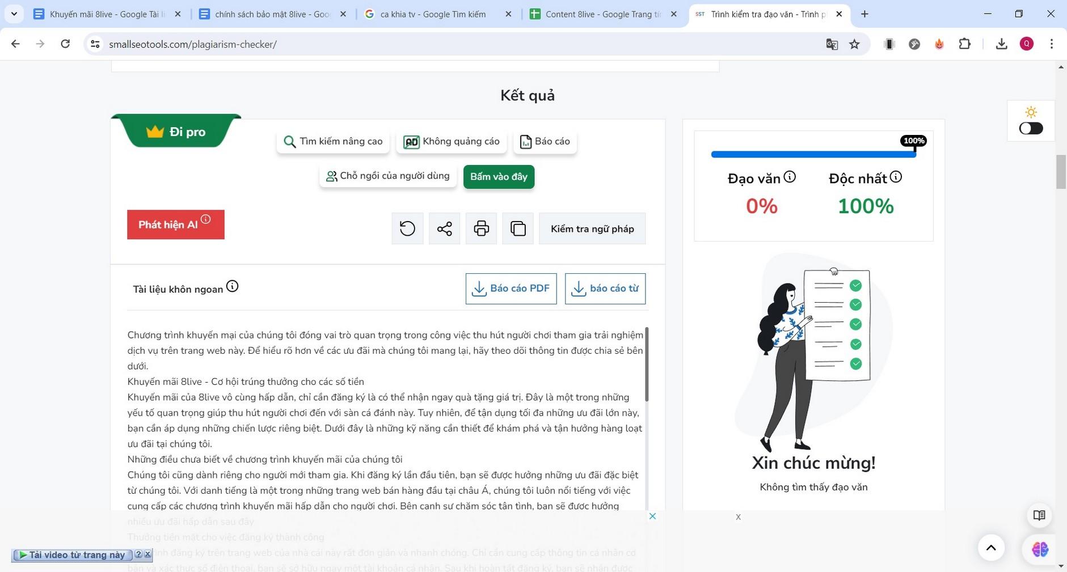This screenshot has height=572, width=1067.
Task: Click the print icon button
Action: [x=481, y=228]
